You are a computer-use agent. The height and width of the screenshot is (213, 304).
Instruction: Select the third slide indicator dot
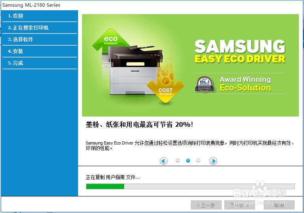[198, 161]
